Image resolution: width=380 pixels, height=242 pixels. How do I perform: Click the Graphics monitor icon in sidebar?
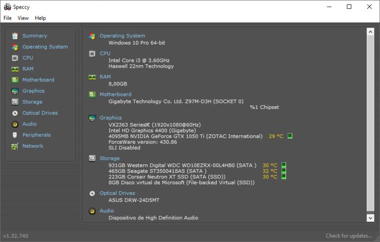[x=15, y=91]
